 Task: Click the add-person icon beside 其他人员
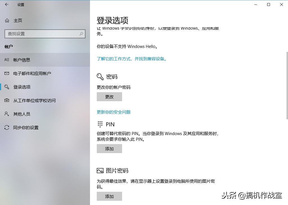(7, 114)
